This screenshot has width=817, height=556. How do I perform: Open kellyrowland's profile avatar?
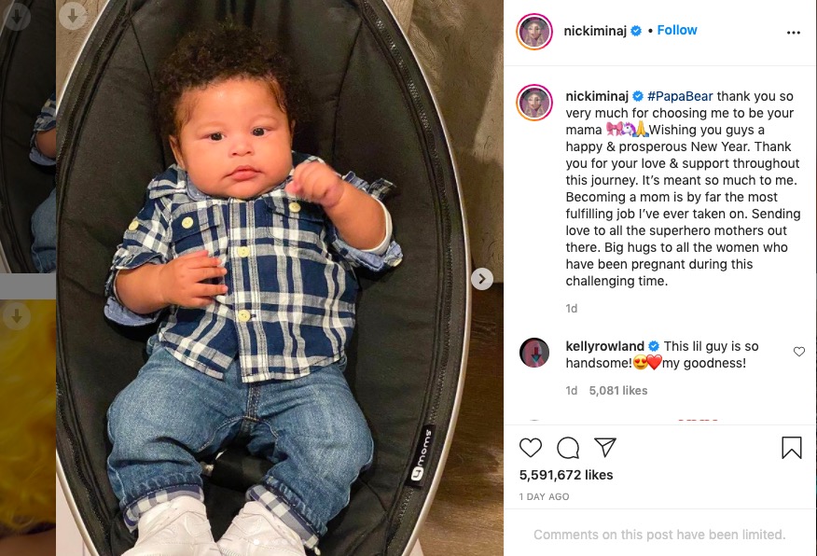point(534,353)
